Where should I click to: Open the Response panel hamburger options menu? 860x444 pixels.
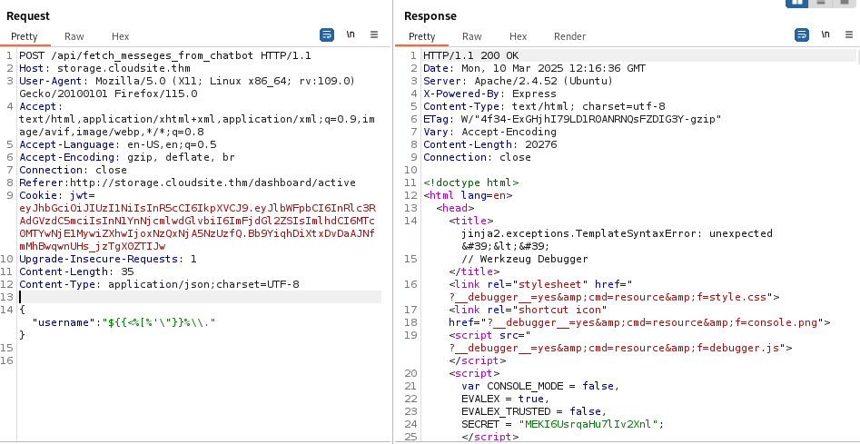point(849,35)
